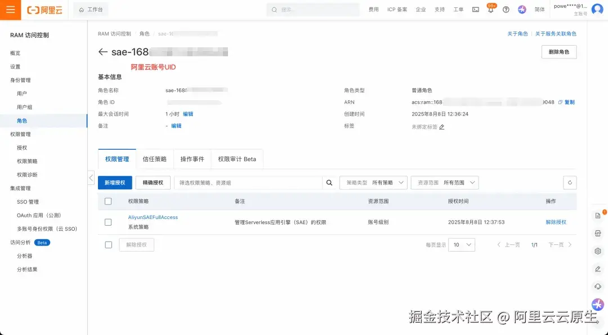Open the floating AI assistant button

597,305
